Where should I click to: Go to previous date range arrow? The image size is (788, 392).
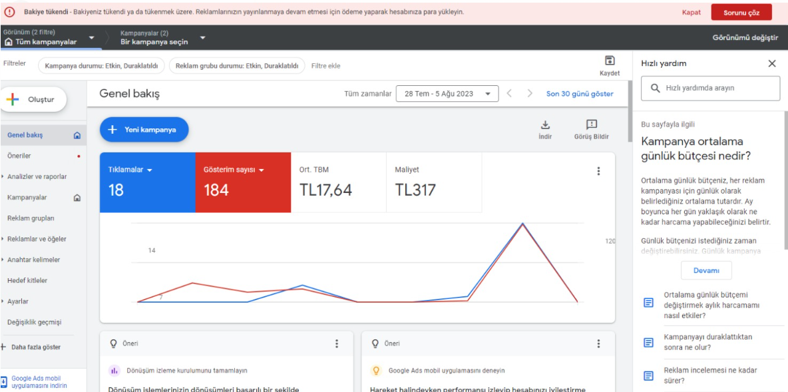click(x=510, y=93)
